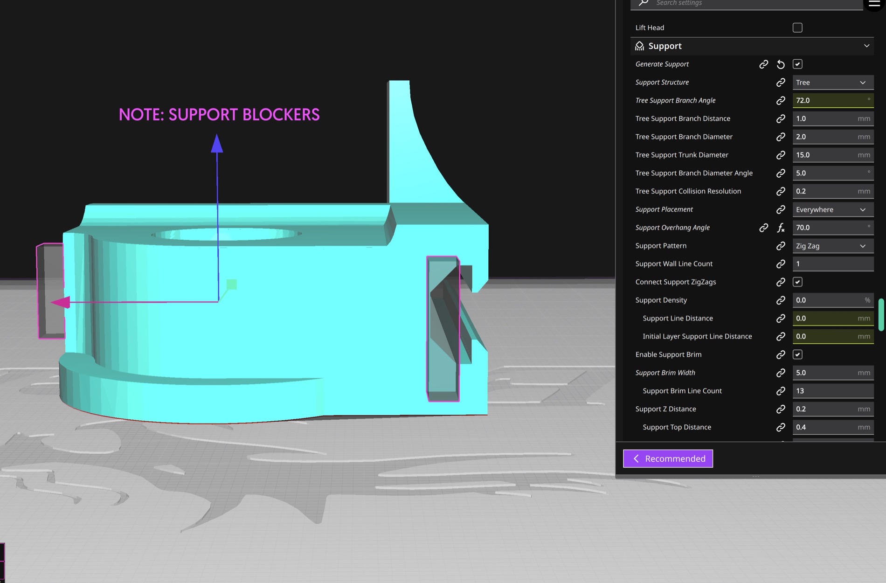Click link icon next to Support Structure
886x583 pixels.
tap(781, 83)
